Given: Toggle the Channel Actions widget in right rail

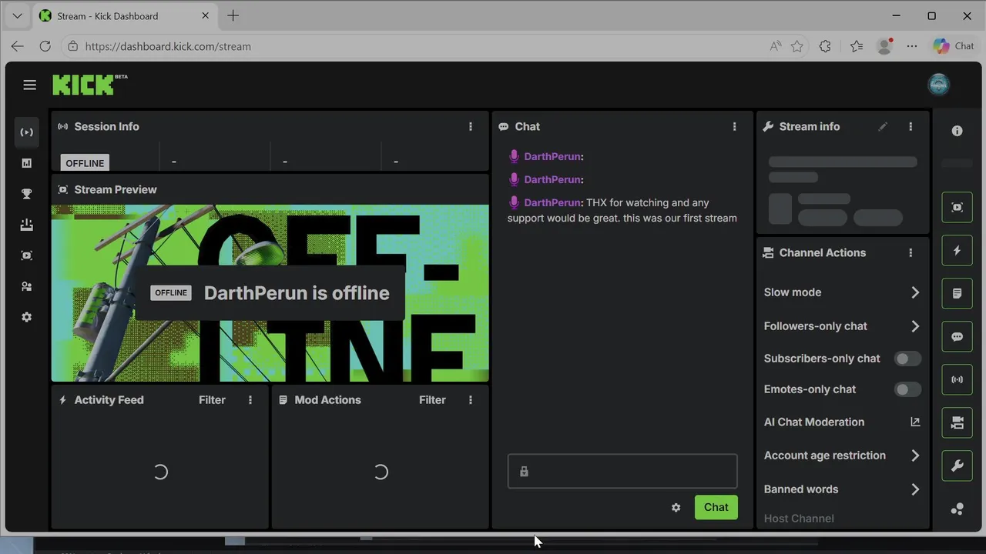Looking at the screenshot, I should (957, 423).
